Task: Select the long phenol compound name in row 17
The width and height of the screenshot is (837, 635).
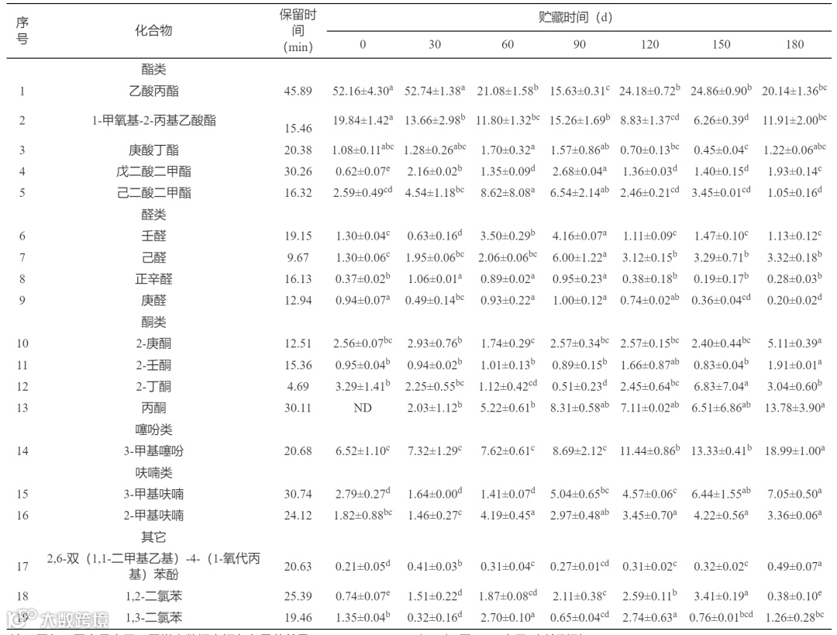Action: click(x=153, y=567)
